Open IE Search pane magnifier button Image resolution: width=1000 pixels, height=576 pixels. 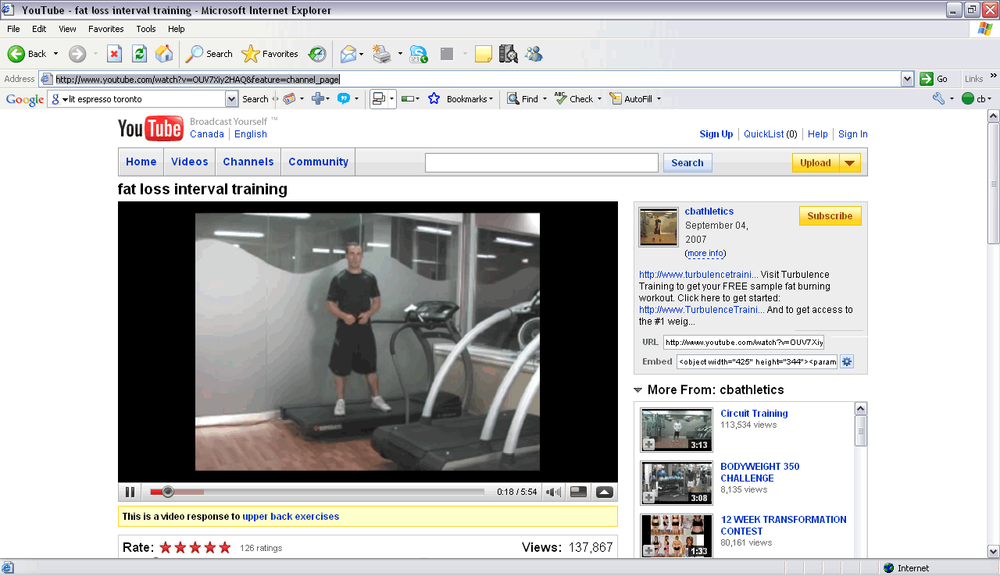pos(209,54)
